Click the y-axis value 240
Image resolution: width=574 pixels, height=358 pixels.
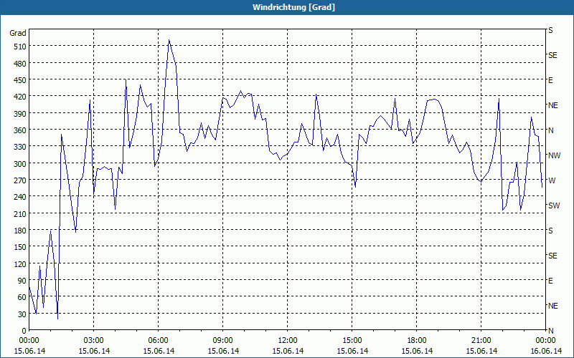[x=20, y=197]
